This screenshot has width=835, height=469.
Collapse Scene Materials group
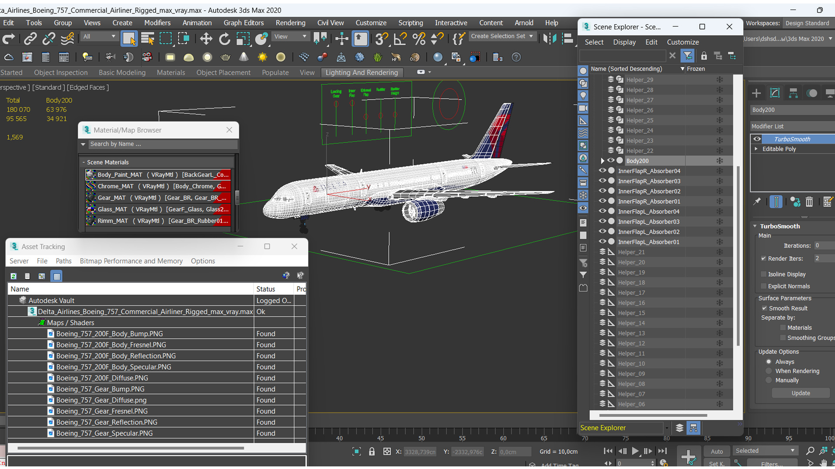(83, 162)
